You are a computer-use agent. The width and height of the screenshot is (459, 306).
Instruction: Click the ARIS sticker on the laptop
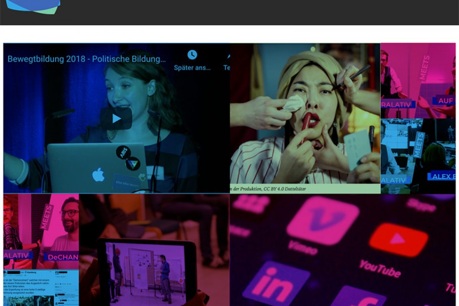(x=123, y=152)
